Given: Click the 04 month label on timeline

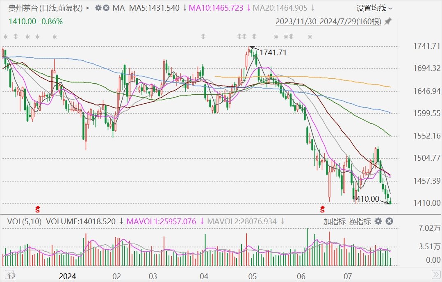Looking at the screenshot, I should click(x=204, y=276).
